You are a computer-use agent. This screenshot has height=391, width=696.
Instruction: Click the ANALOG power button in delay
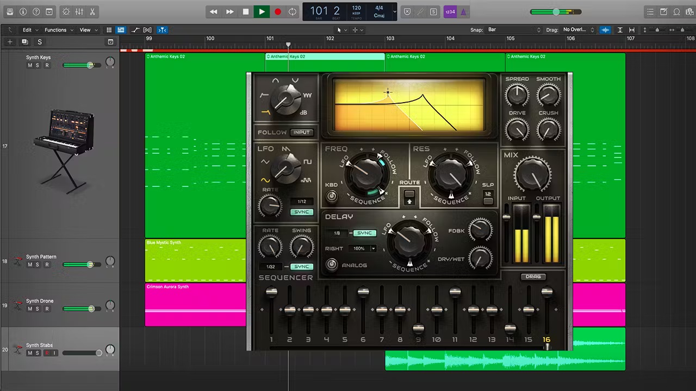331,265
